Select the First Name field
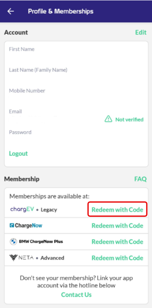Screen dimensions: 152x308 coord(76,52)
